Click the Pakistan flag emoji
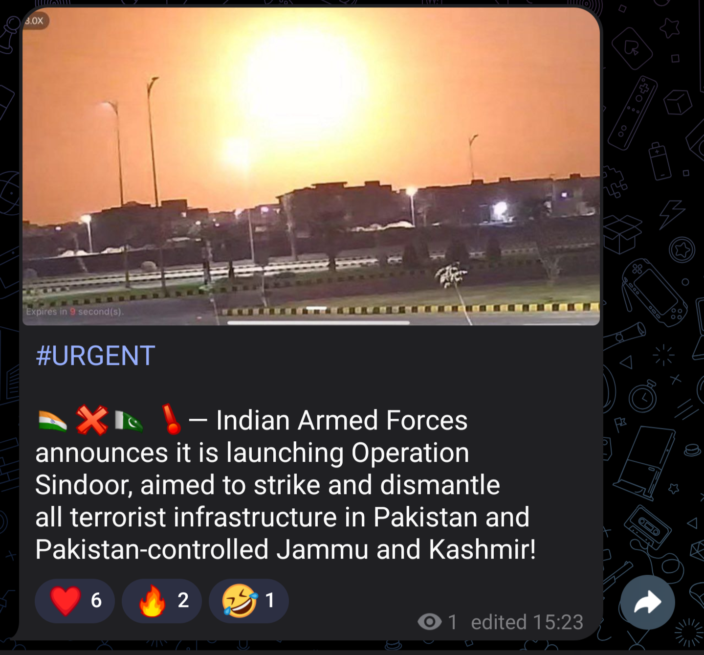 coord(129,421)
